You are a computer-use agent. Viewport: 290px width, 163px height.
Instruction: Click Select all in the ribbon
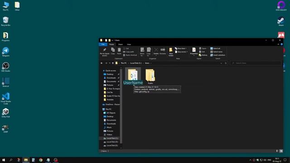coord(215,48)
